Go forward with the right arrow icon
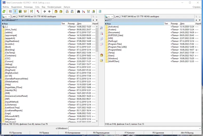 coord(49,11)
